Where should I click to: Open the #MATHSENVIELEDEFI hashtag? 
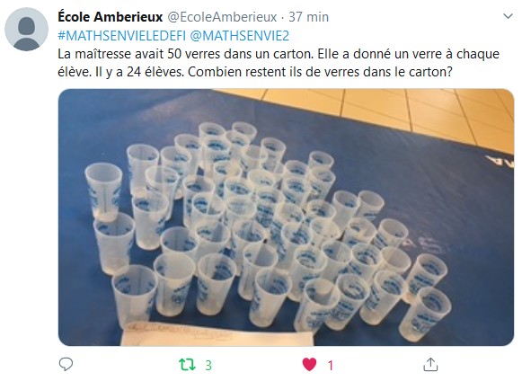tap(121, 36)
